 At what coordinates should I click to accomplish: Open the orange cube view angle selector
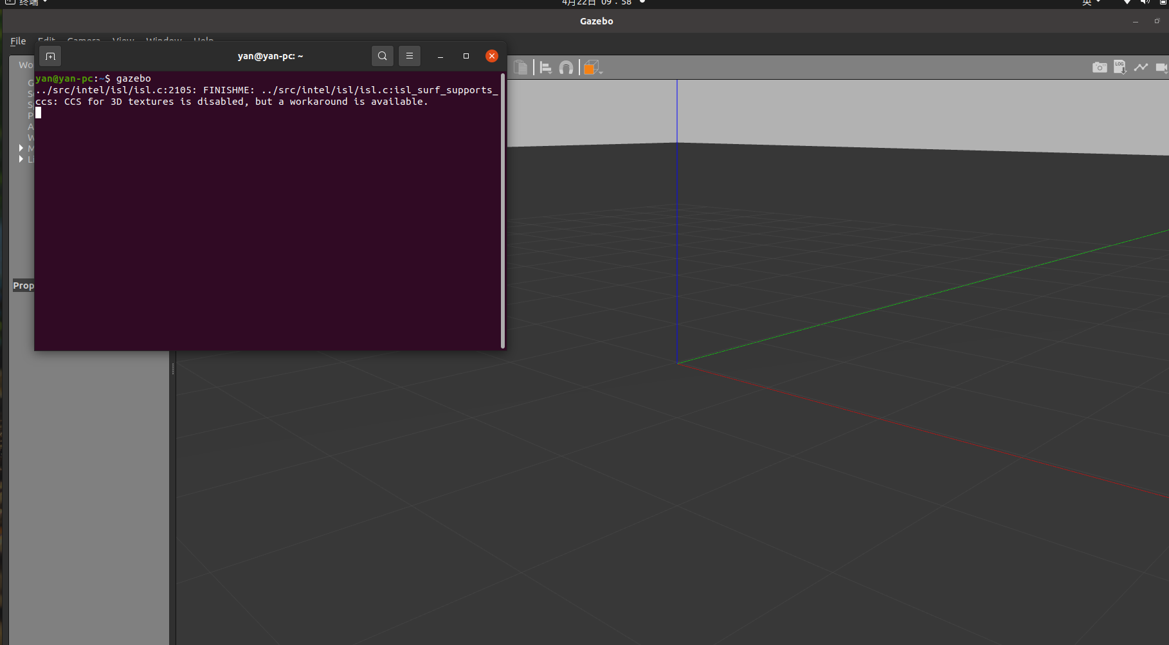pos(592,68)
